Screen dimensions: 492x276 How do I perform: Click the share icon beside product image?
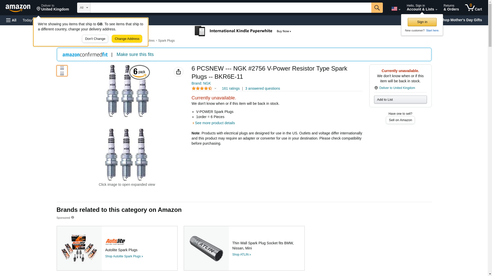[x=178, y=72]
